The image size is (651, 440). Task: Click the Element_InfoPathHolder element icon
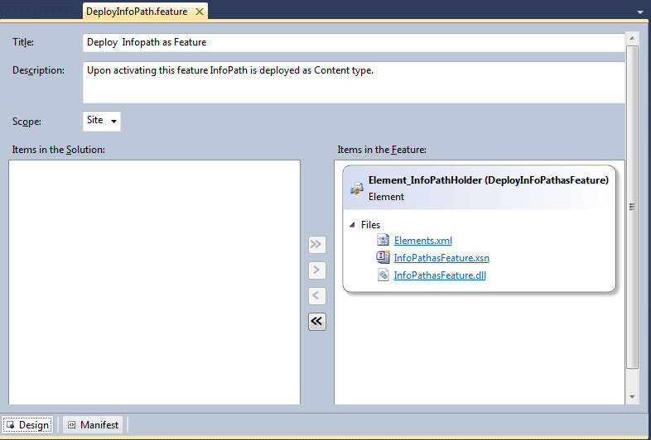[356, 189]
